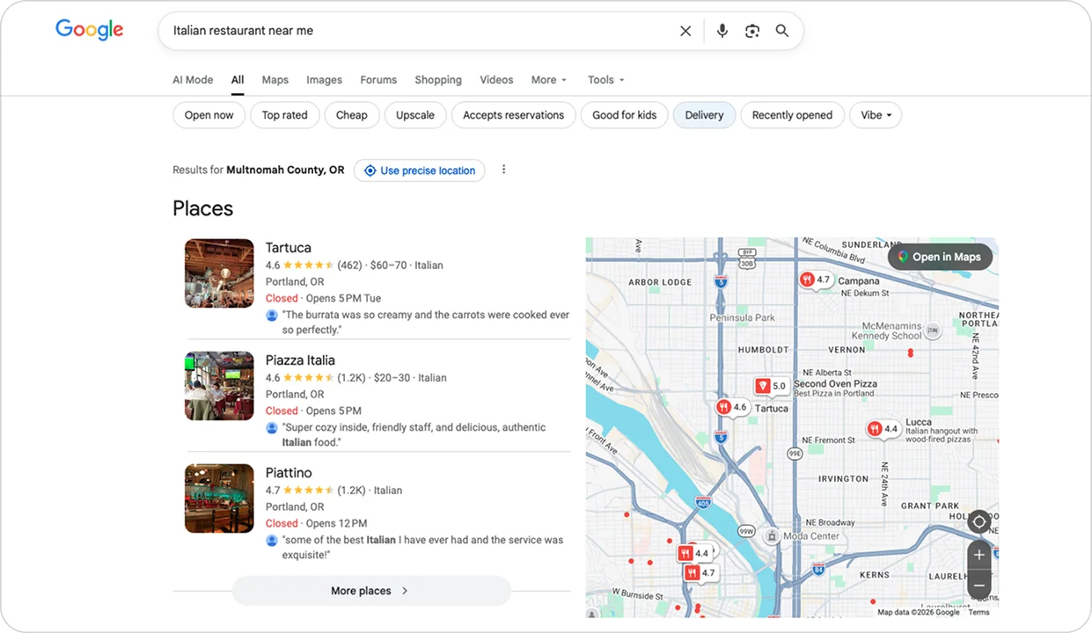This screenshot has width=1092, height=633.
Task: Expand the More search categories dropdown
Action: [x=549, y=80]
